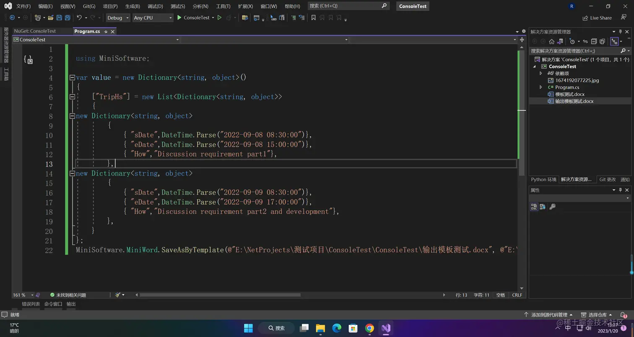Switch to the Python 环境 tab
The width and height of the screenshot is (634, 337).
(544, 179)
